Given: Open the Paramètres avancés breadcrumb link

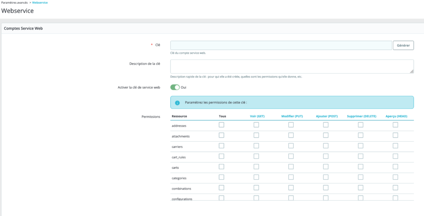Looking at the screenshot, I should pyautogui.click(x=14, y=2).
